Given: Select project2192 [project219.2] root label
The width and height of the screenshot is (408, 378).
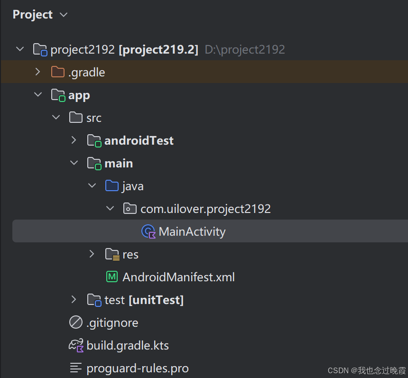Looking at the screenshot, I should 124,49.
